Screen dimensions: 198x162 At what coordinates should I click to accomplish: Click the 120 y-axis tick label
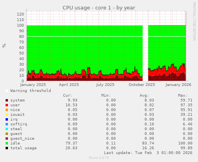tap(20, 14)
